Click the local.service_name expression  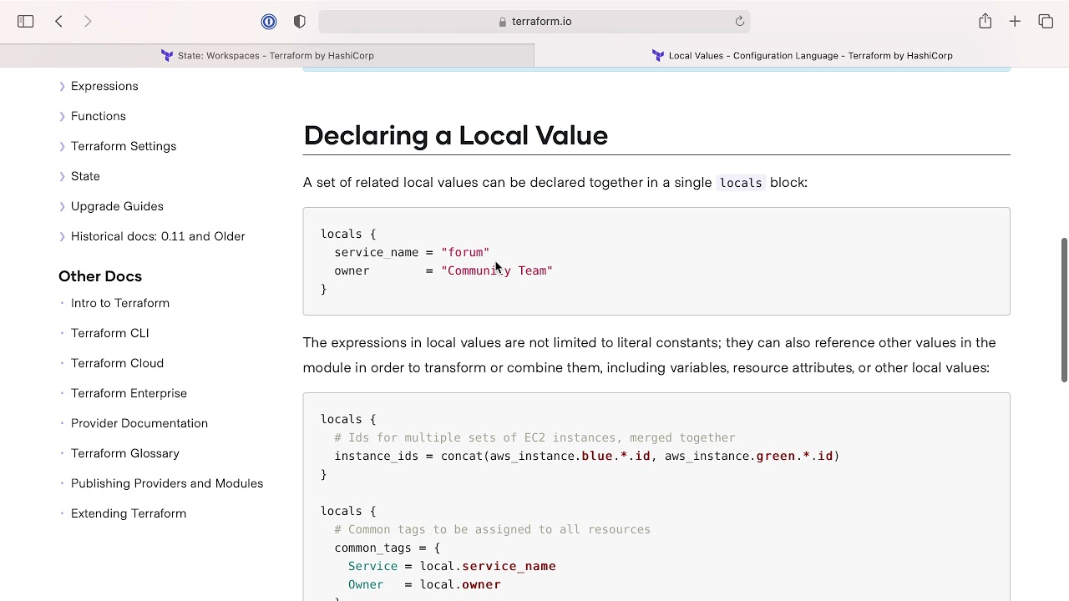[x=488, y=566]
